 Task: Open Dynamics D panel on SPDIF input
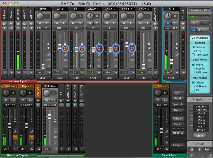pyautogui.click(x=48, y=66)
